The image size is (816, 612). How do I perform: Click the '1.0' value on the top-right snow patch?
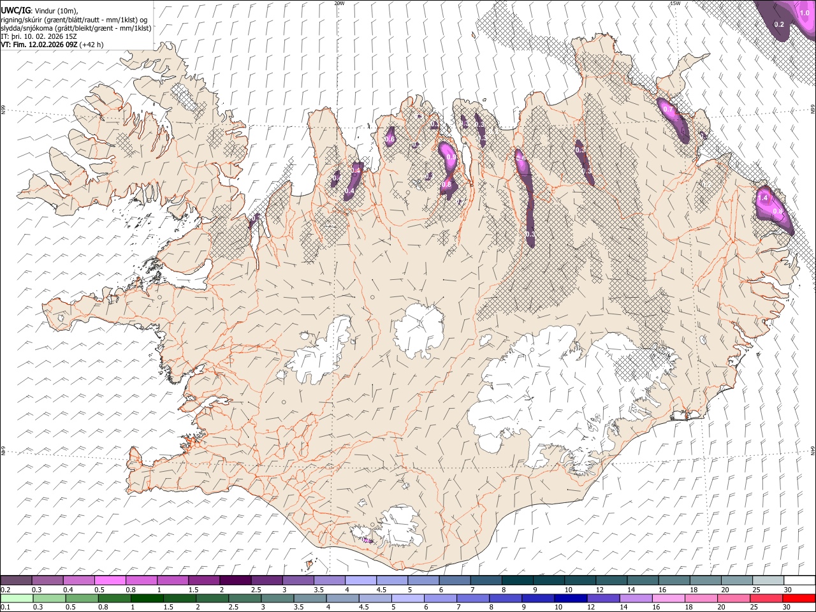[805, 13]
